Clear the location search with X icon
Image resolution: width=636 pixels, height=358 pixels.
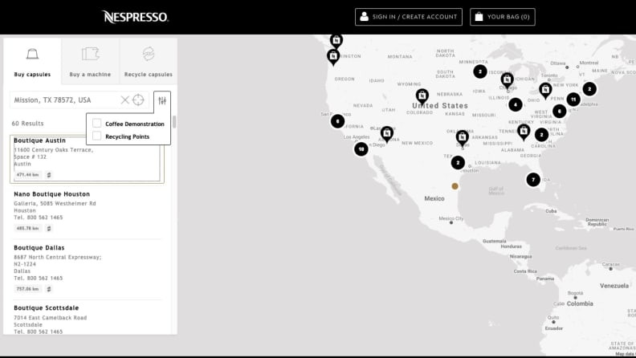pyautogui.click(x=125, y=100)
